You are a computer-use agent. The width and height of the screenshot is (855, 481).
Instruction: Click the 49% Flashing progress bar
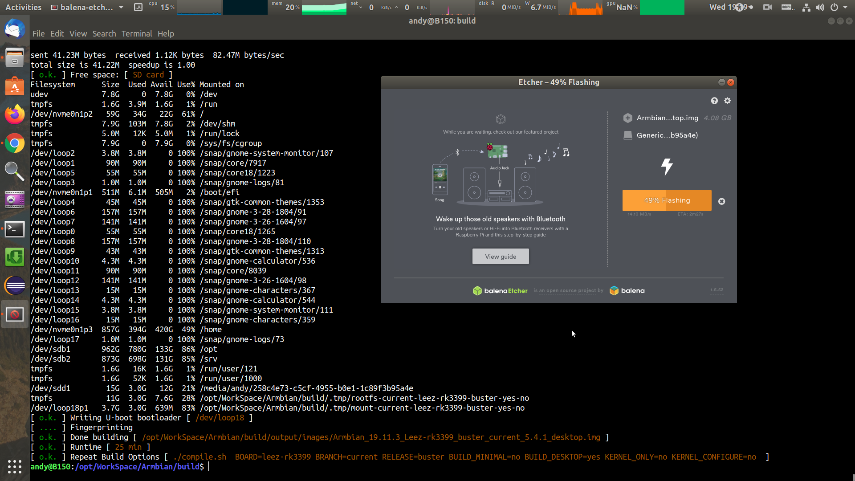(x=666, y=200)
